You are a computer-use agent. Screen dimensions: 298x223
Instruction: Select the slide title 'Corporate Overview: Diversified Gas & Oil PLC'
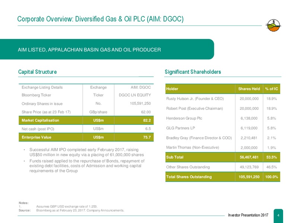click(x=100, y=19)
